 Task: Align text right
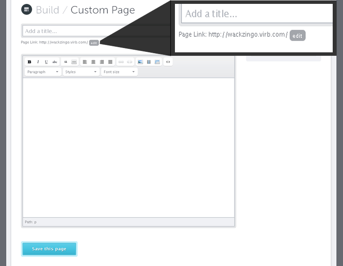coord(102,62)
